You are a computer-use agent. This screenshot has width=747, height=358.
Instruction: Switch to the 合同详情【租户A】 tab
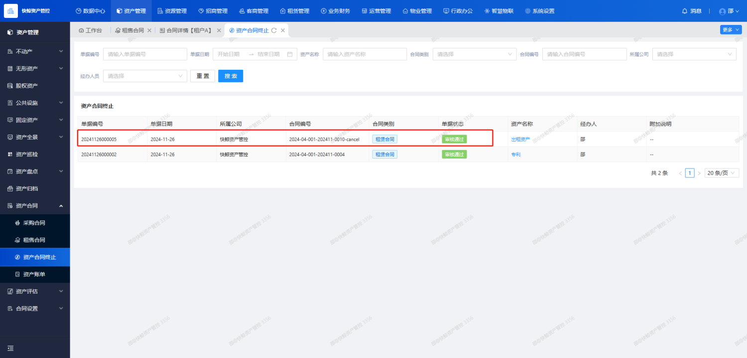point(186,30)
